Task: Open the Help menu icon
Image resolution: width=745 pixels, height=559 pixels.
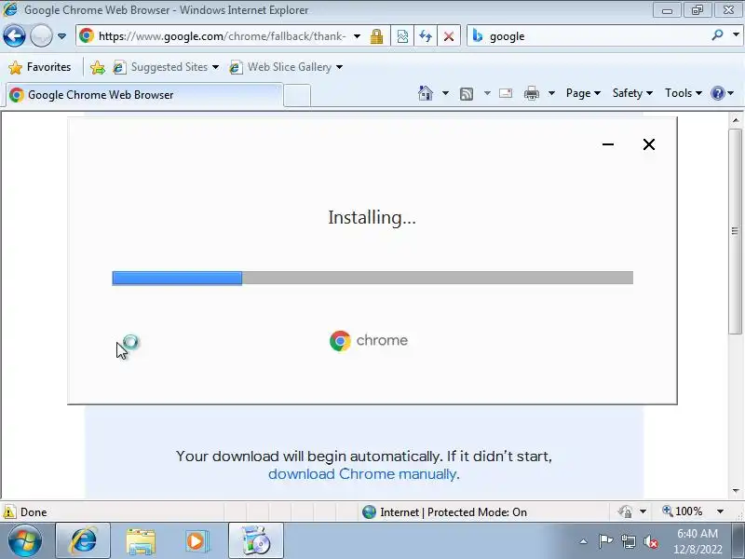Action: tap(722, 93)
